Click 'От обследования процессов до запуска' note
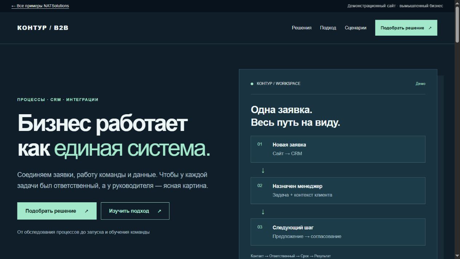Screen dimensions: 460x259 [83, 232]
